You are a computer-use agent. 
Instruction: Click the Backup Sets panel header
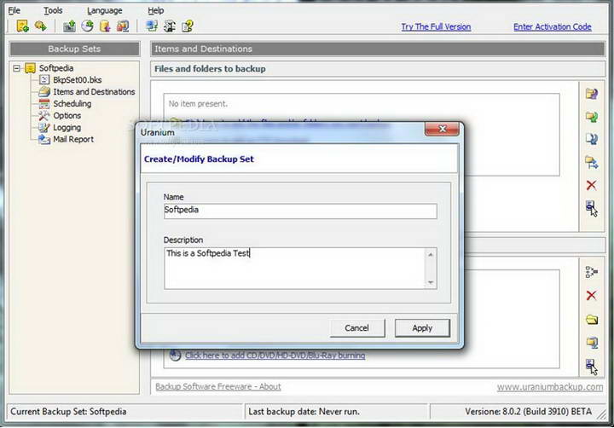click(x=74, y=49)
